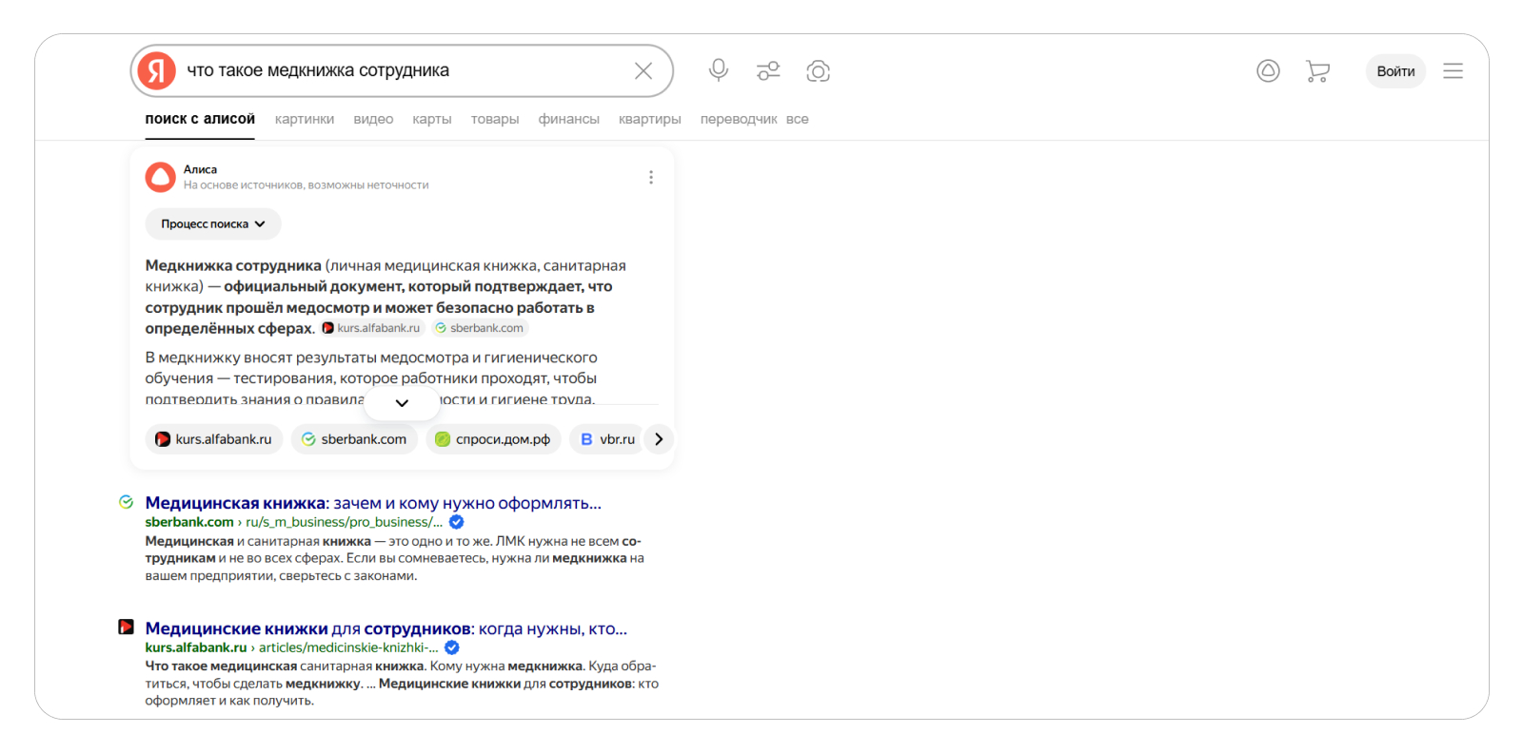Viewport: 1523px width, 753px height.
Task: Open result «Медицинская книжка: зачем и кому нужно оформлять»
Action: click(x=373, y=503)
